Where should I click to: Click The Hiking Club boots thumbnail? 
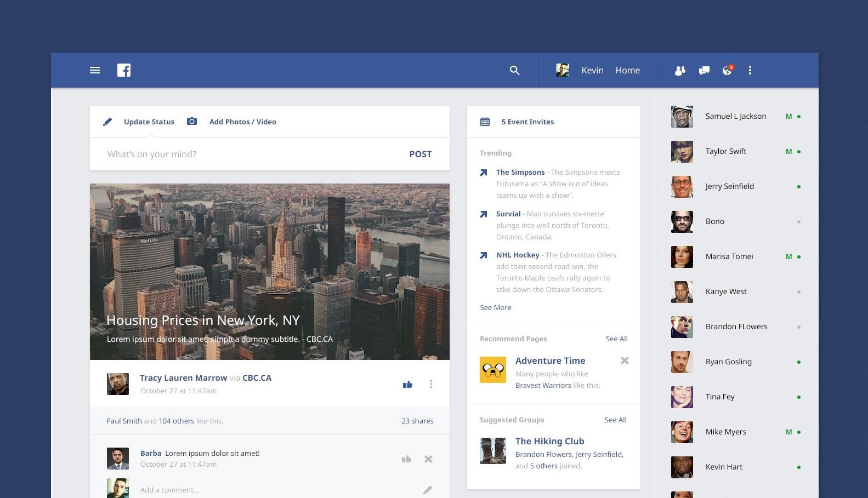coord(493,451)
